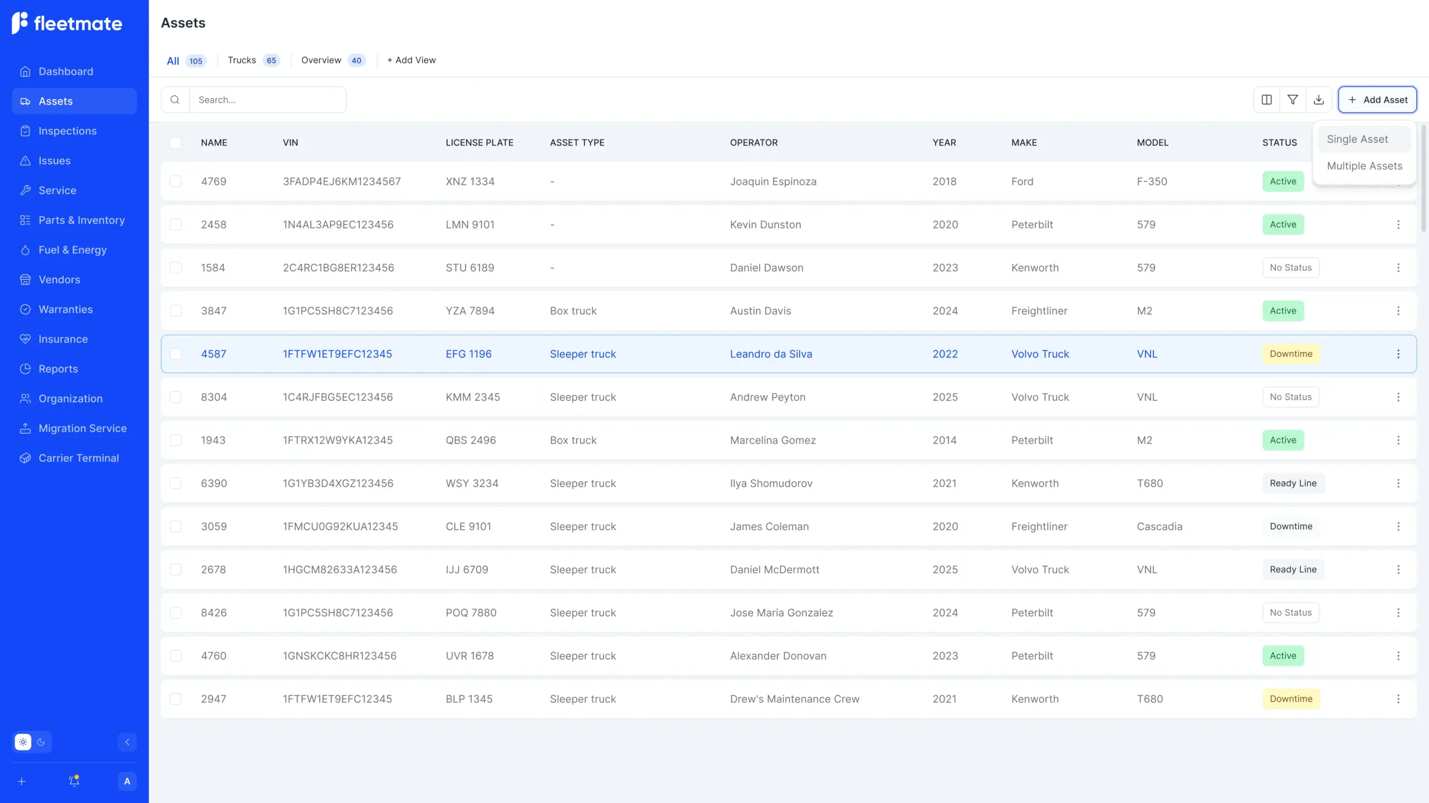1429x803 pixels.
Task: Open row menu for asset 2458
Action: [x=1398, y=224]
